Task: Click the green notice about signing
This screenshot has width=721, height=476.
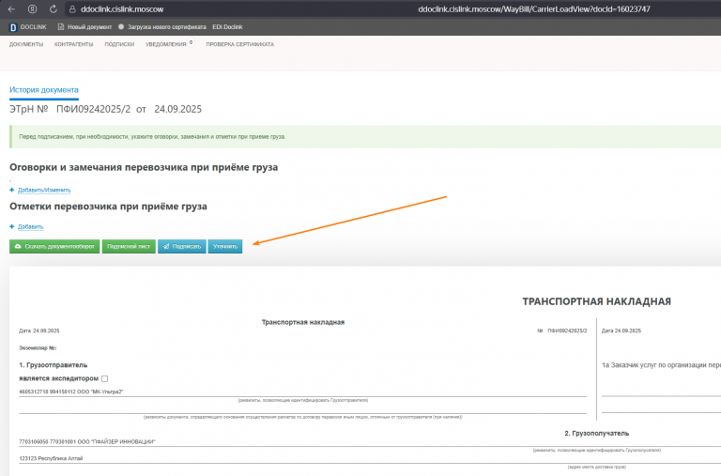Action: coord(365,136)
